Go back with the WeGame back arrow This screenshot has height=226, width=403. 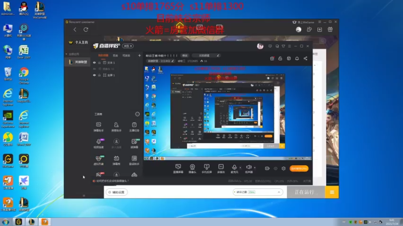(x=75, y=30)
